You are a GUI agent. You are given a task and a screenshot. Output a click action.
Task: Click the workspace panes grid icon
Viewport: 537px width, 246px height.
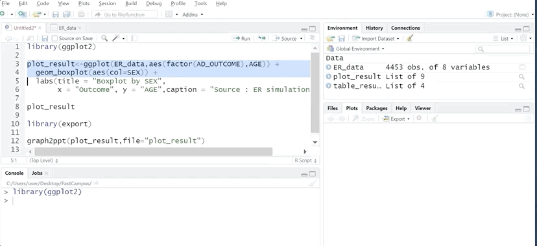point(169,14)
